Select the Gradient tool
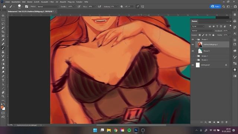The image size is (238, 134). pos(3,64)
